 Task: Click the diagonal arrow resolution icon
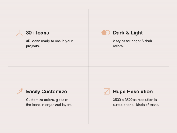tap(107, 91)
